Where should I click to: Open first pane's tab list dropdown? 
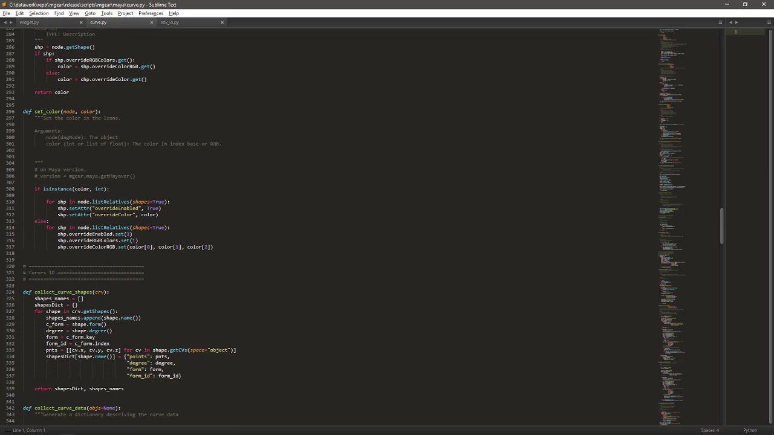720,22
